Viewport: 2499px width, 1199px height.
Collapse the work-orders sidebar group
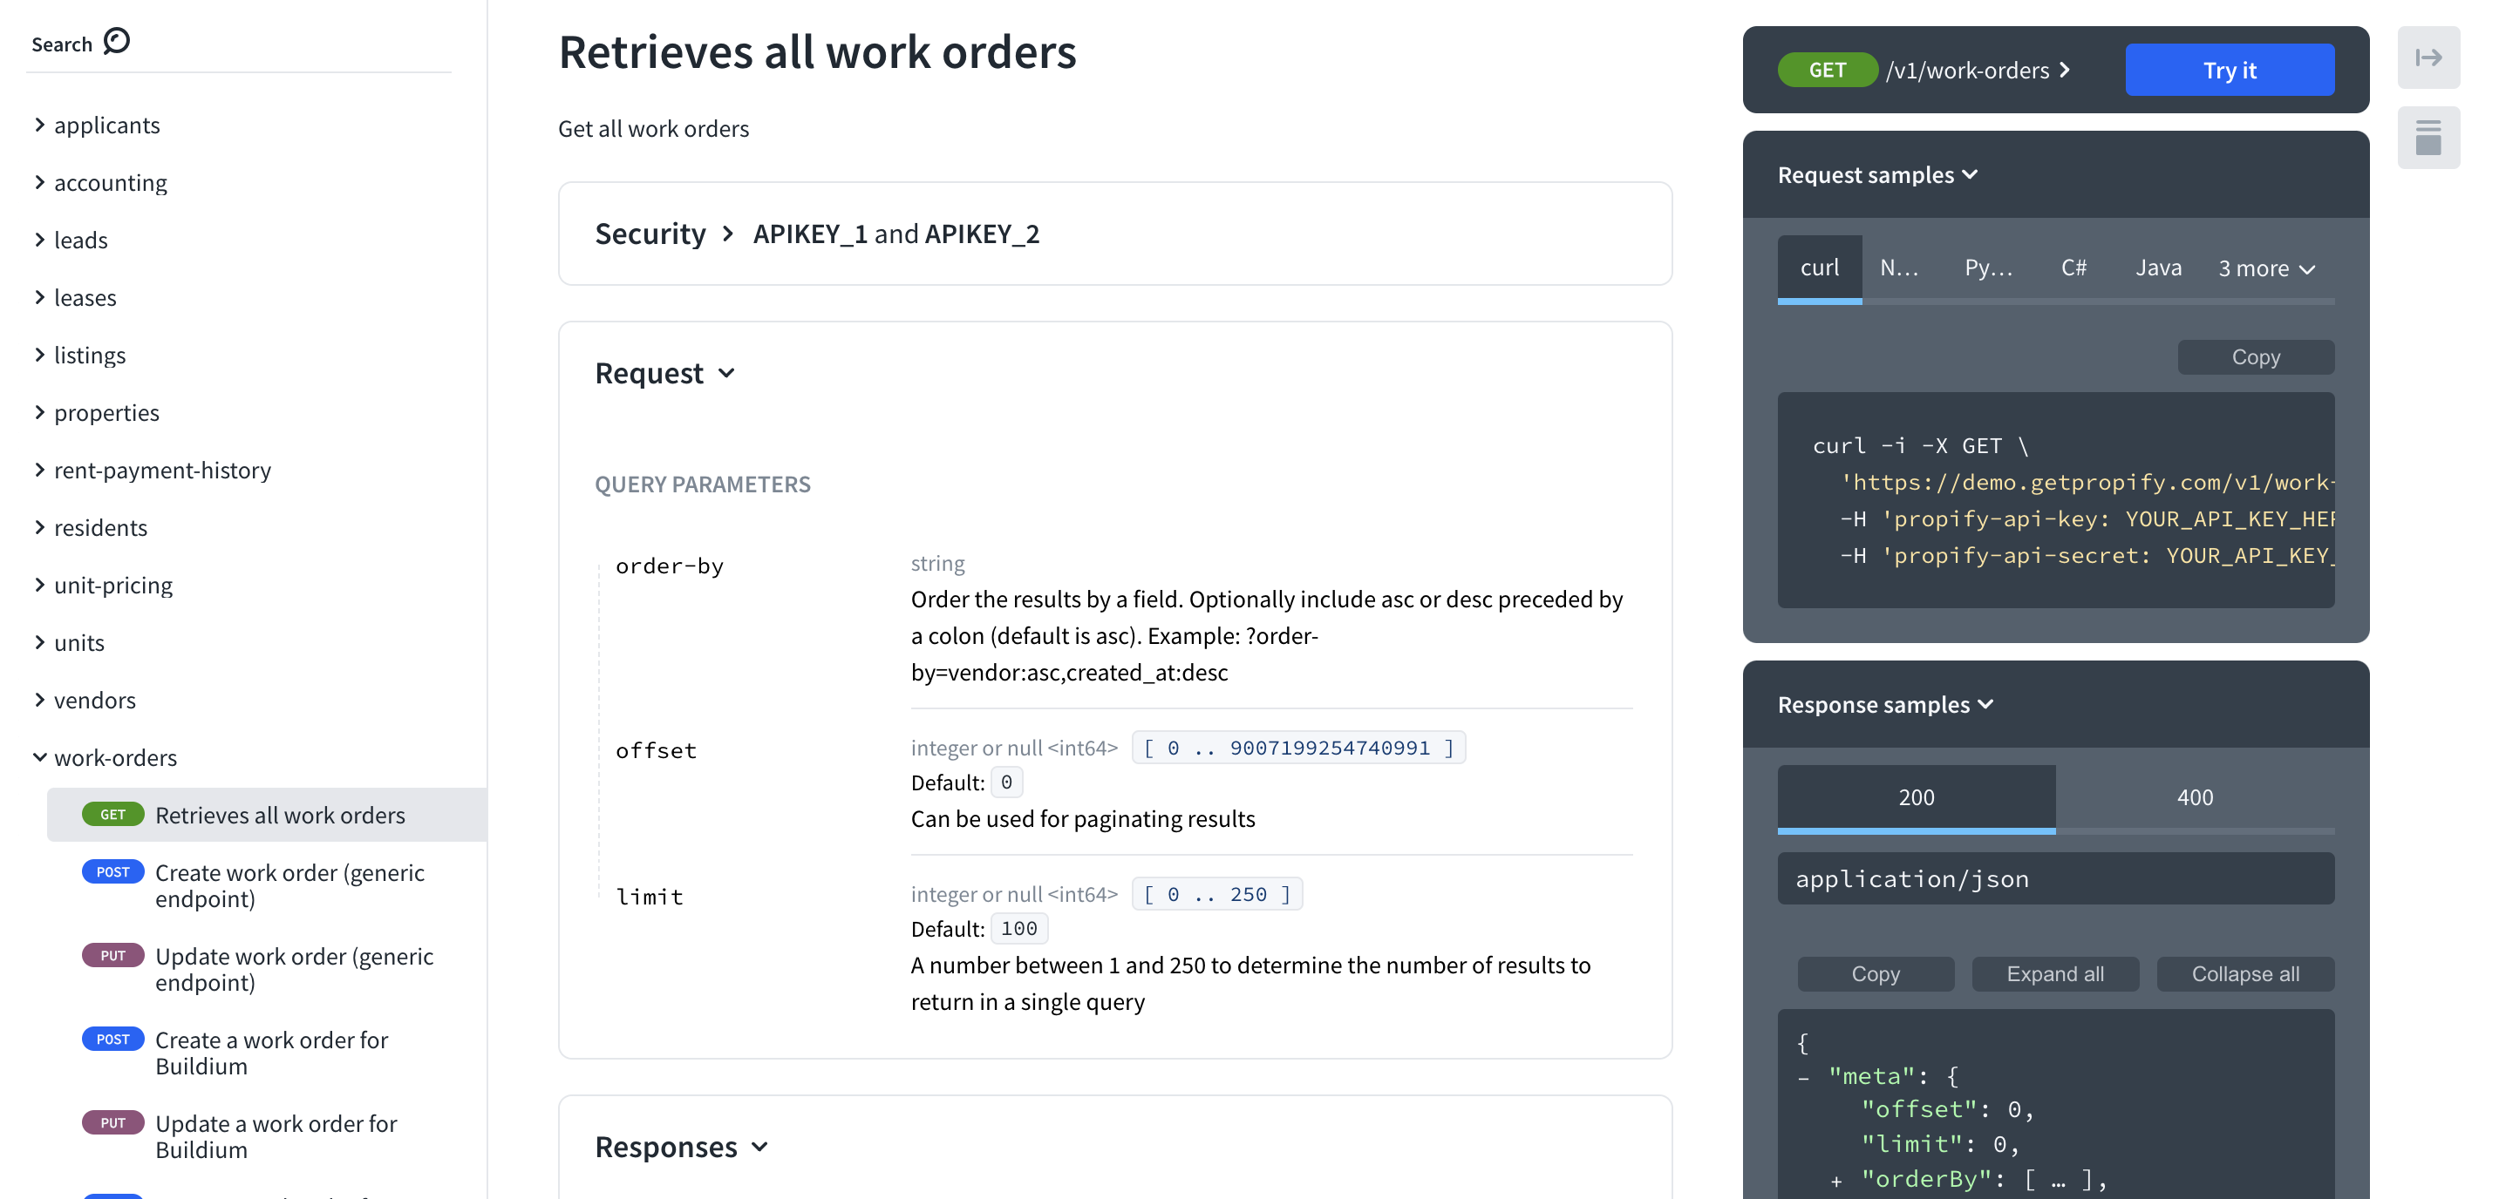[x=40, y=757]
